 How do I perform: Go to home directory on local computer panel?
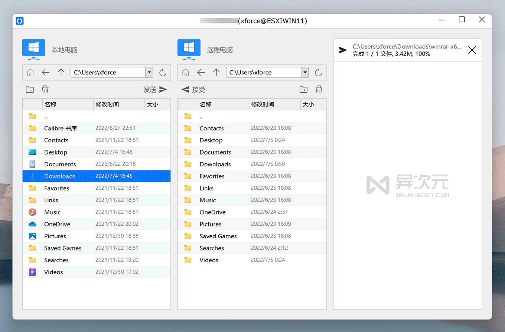point(30,72)
